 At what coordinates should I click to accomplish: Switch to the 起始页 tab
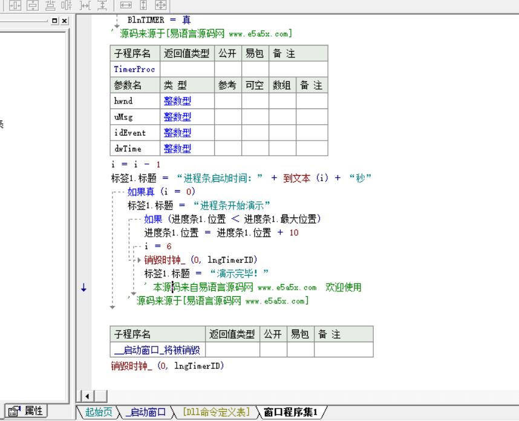pos(99,412)
